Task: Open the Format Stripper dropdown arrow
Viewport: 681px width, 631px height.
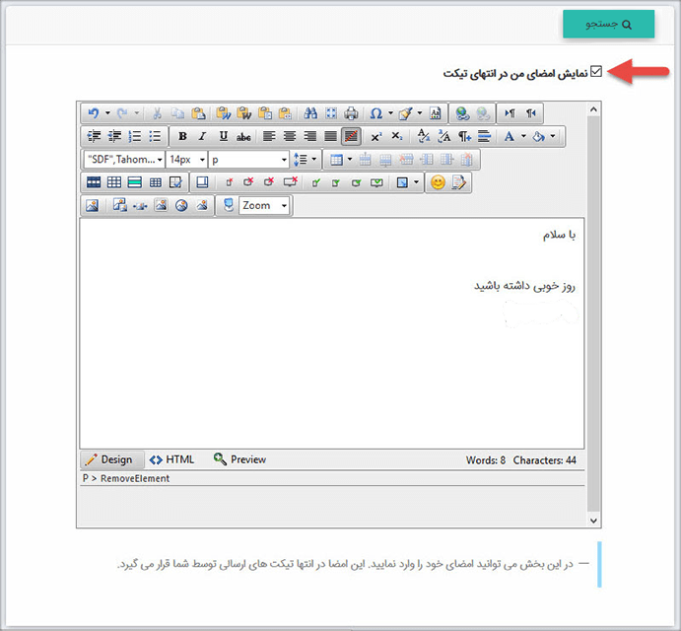Action: tap(420, 113)
